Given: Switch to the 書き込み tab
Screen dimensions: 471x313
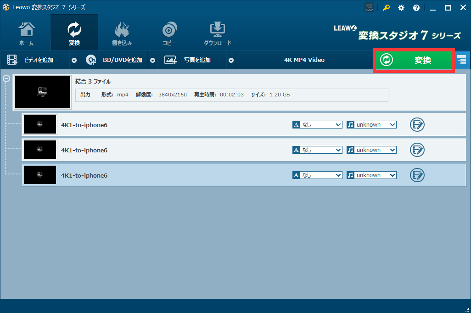Looking at the screenshot, I should 122,34.
